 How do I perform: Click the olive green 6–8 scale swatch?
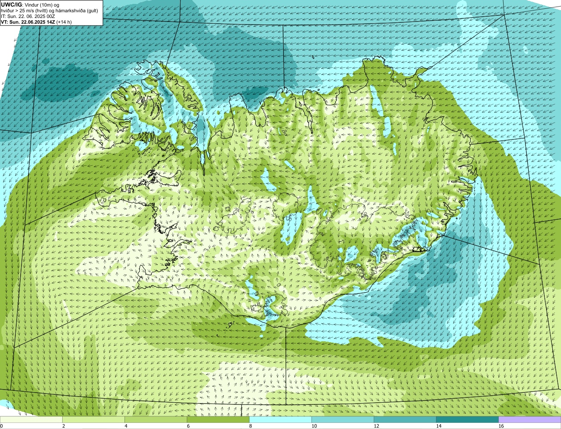[218, 419]
